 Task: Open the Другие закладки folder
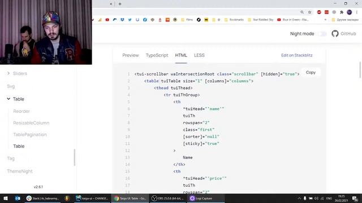click(x=345, y=20)
